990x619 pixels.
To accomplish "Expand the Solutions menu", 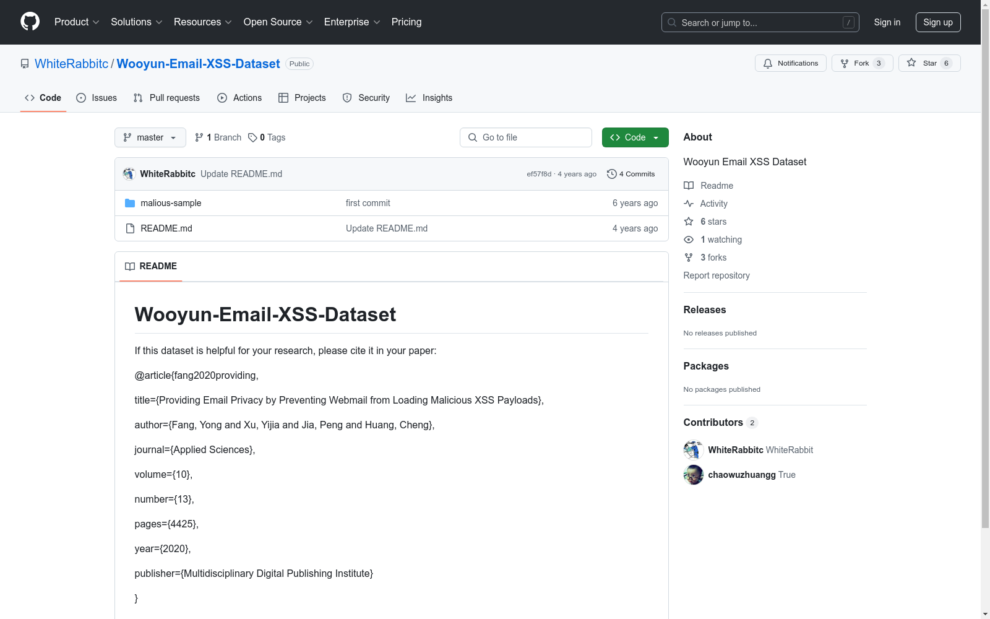I will click(x=136, y=22).
